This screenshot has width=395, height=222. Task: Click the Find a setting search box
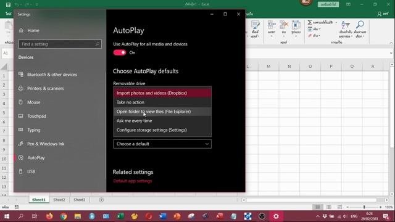pyautogui.click(x=60, y=44)
